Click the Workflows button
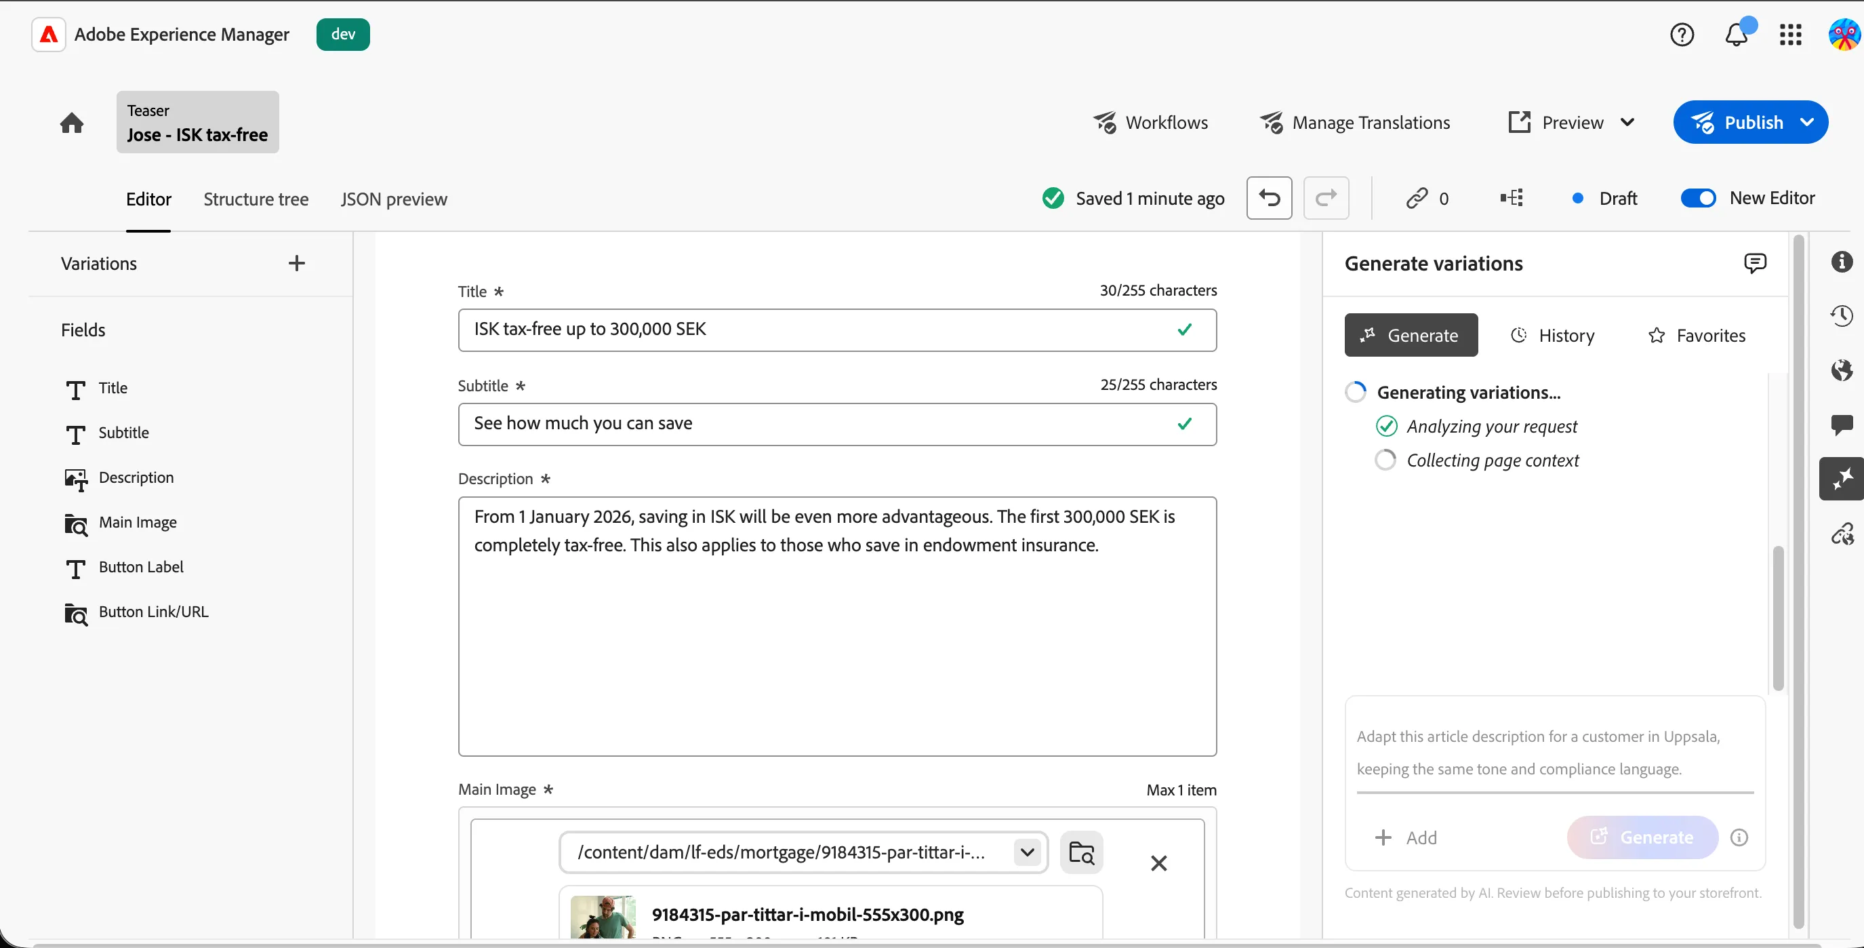 [1150, 122]
